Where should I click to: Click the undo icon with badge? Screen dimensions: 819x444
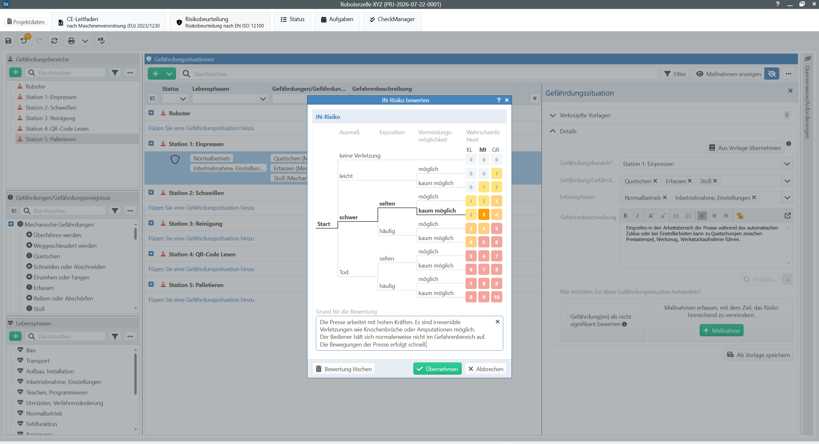pos(24,41)
